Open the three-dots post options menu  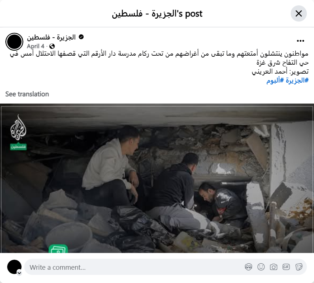(300, 41)
